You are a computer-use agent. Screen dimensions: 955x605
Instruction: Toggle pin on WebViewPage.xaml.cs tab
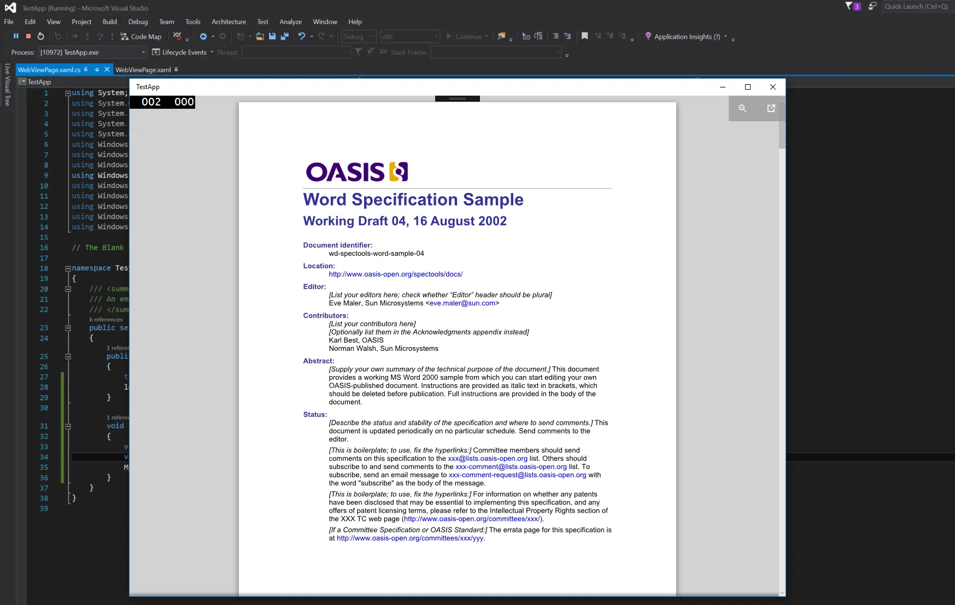[97, 69]
